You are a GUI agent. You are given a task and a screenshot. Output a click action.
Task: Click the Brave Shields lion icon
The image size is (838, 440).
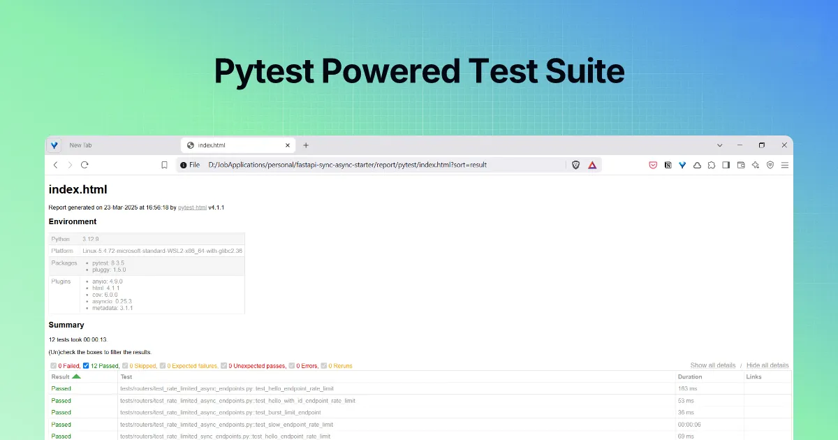[x=576, y=165]
